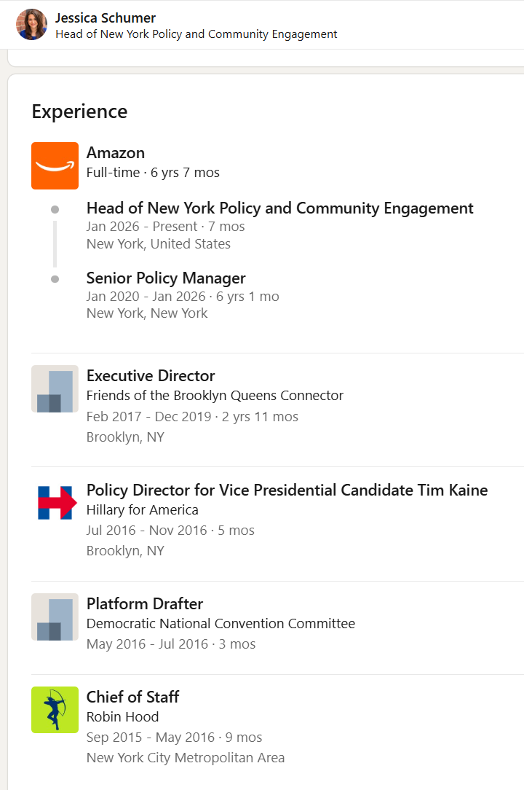Viewport: 524px width, 790px height.
Task: Select the Head of New York Policy role title
Action: click(x=280, y=208)
